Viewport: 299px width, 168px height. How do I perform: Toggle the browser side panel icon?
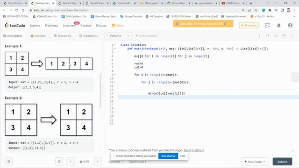(282, 10)
